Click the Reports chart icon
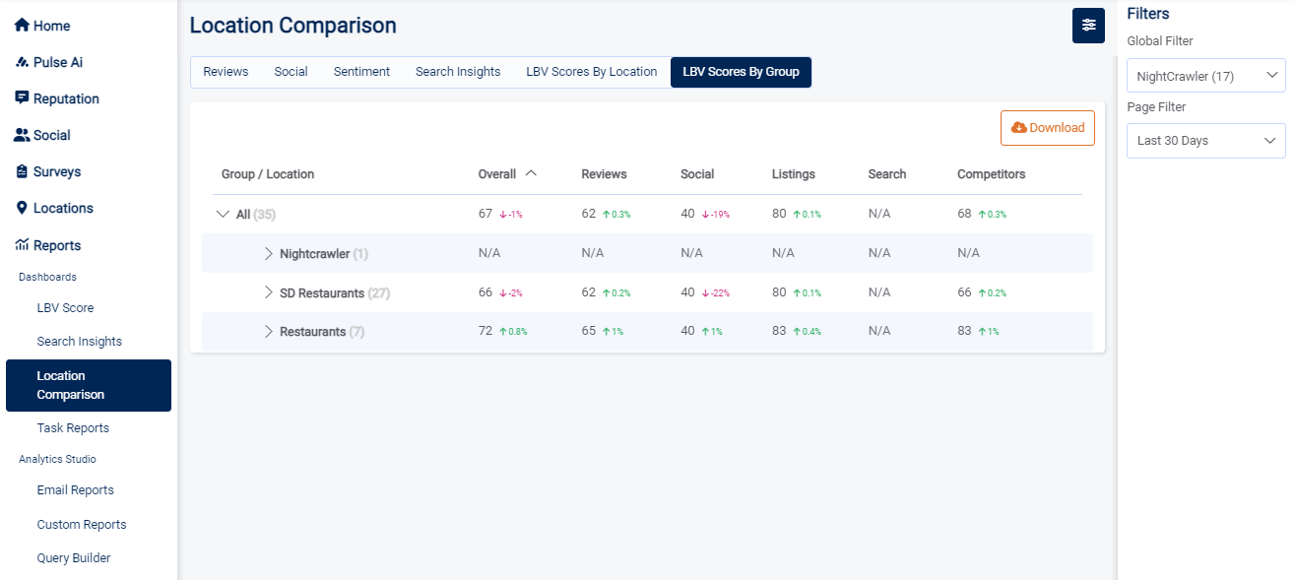The image size is (1295, 580). click(x=22, y=245)
